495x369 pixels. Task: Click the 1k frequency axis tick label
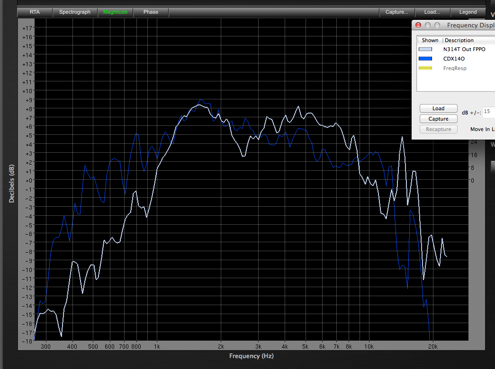click(157, 347)
